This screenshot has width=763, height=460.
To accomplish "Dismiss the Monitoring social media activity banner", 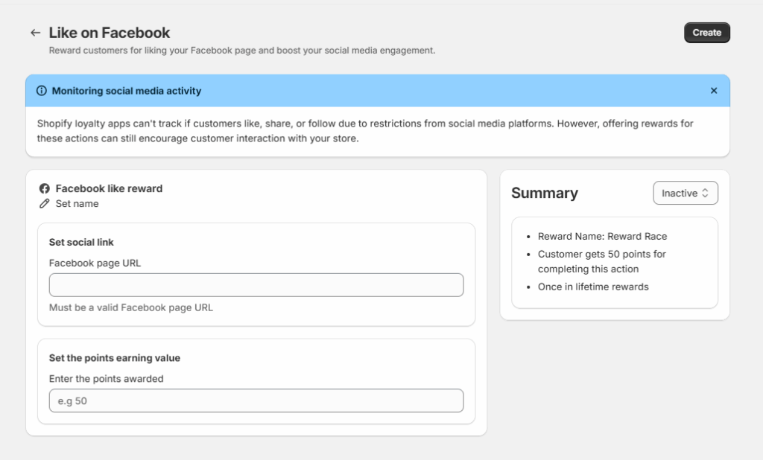I will (713, 91).
